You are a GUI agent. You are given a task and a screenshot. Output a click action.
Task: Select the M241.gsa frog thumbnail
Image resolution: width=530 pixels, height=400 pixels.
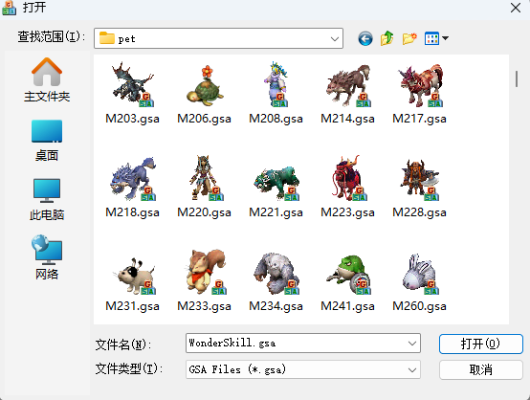click(x=347, y=275)
